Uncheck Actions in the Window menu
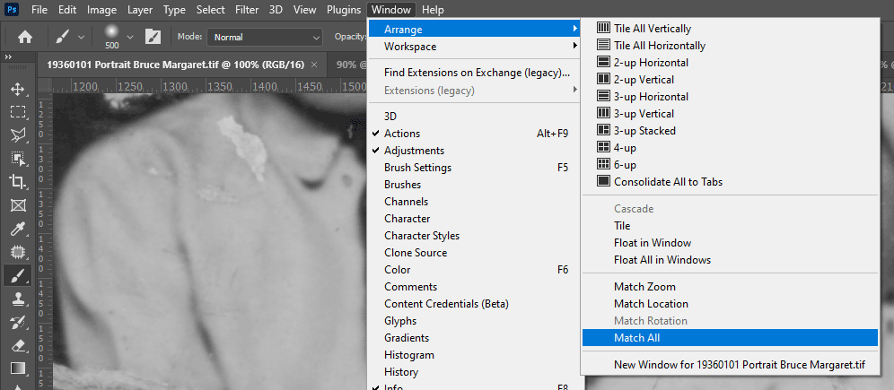 pos(401,134)
